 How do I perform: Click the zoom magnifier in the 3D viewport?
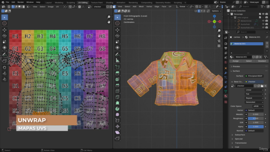(x=219, y=31)
